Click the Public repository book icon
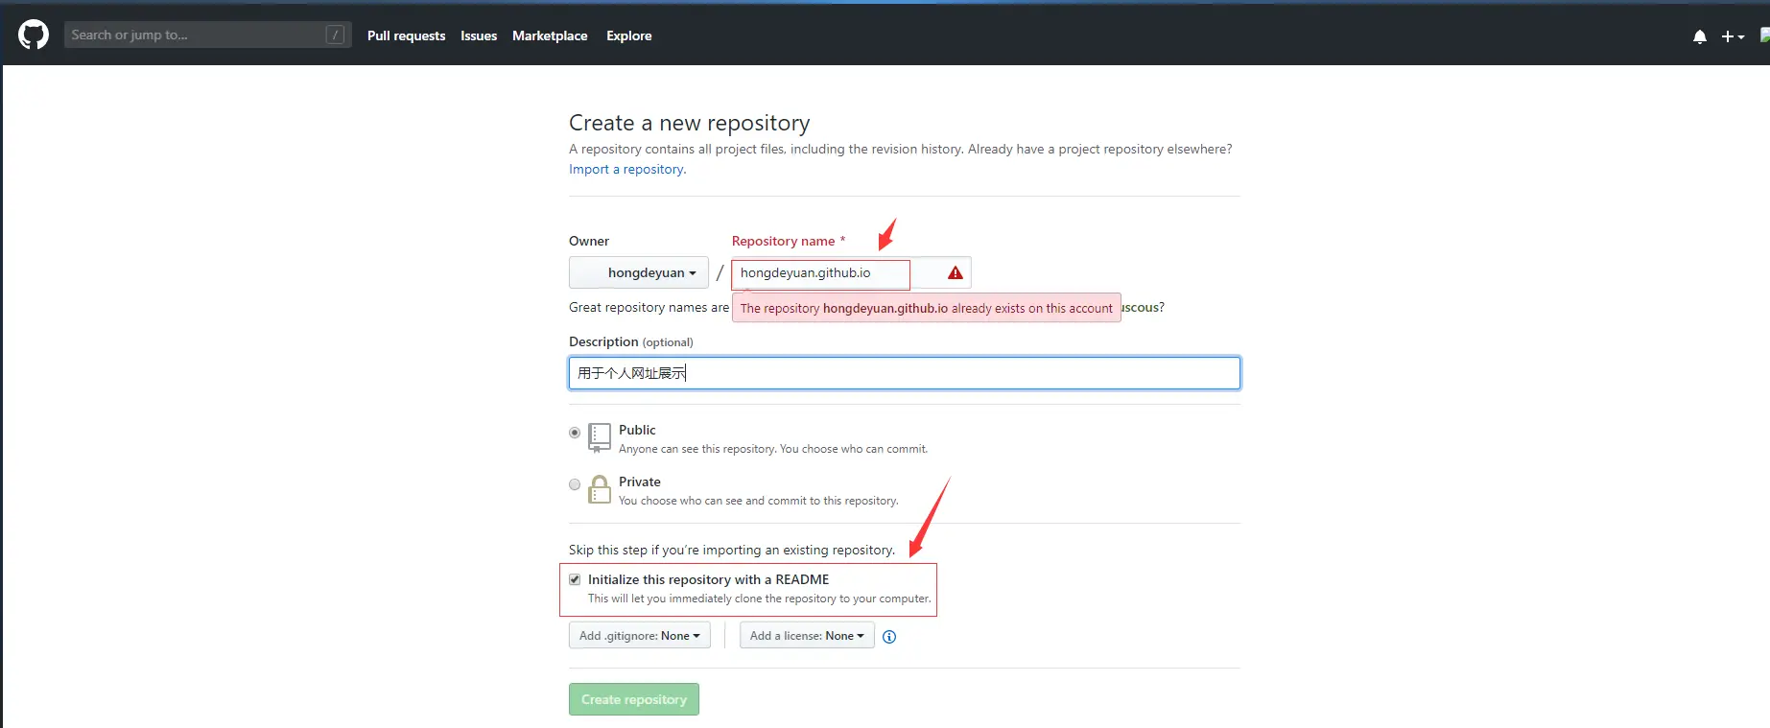The image size is (1770, 728). (x=600, y=437)
